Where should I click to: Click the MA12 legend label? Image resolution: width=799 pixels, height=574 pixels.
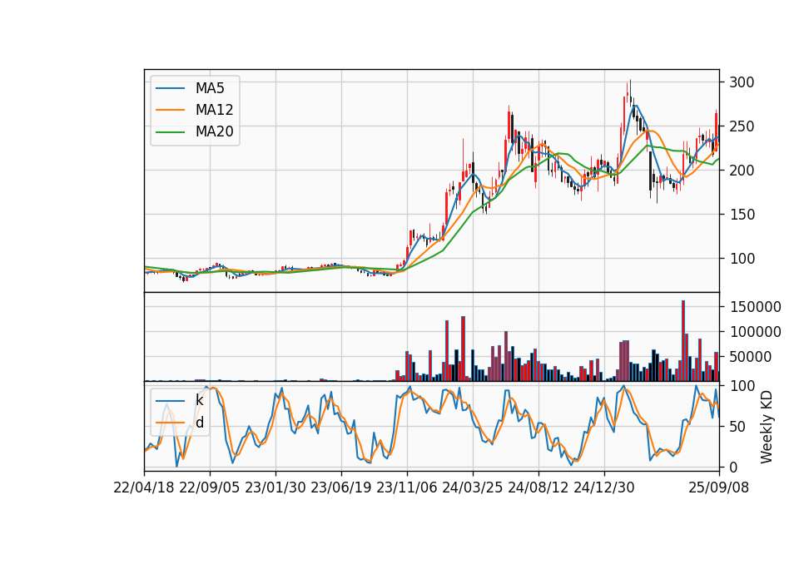(214, 110)
